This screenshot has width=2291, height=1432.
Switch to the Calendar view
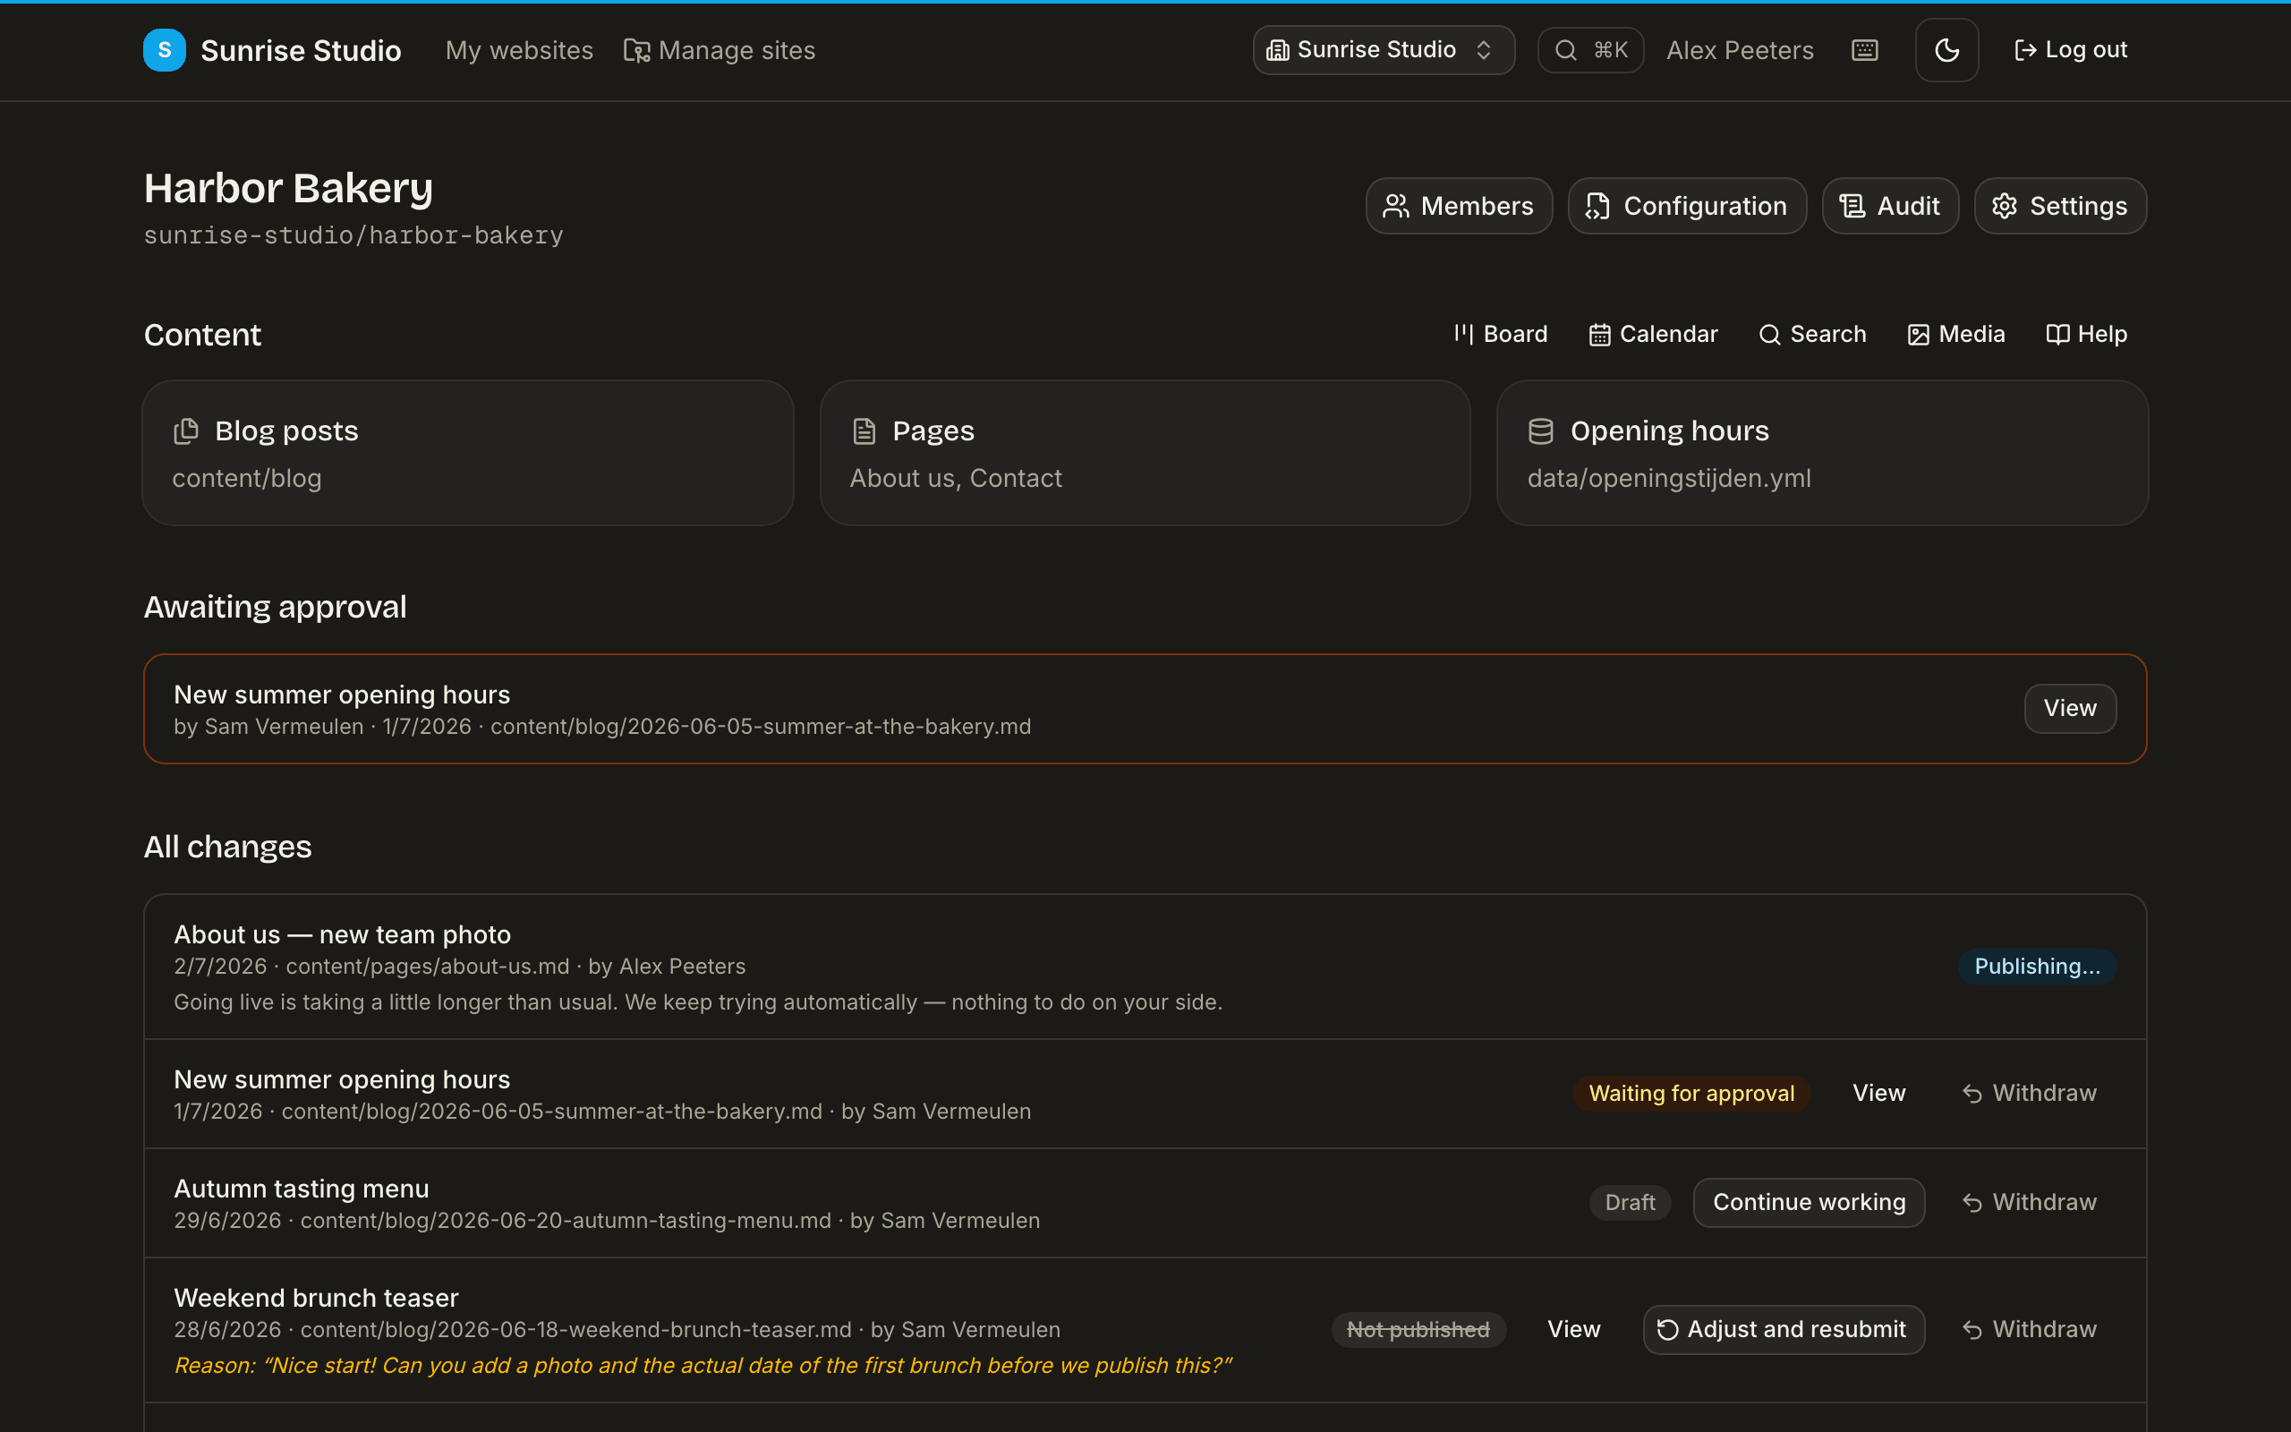click(1653, 335)
